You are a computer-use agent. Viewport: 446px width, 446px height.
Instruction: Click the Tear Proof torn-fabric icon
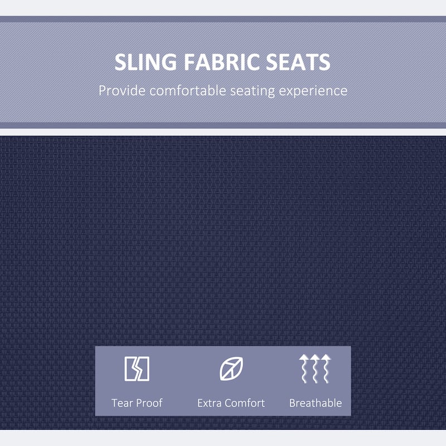(x=137, y=369)
